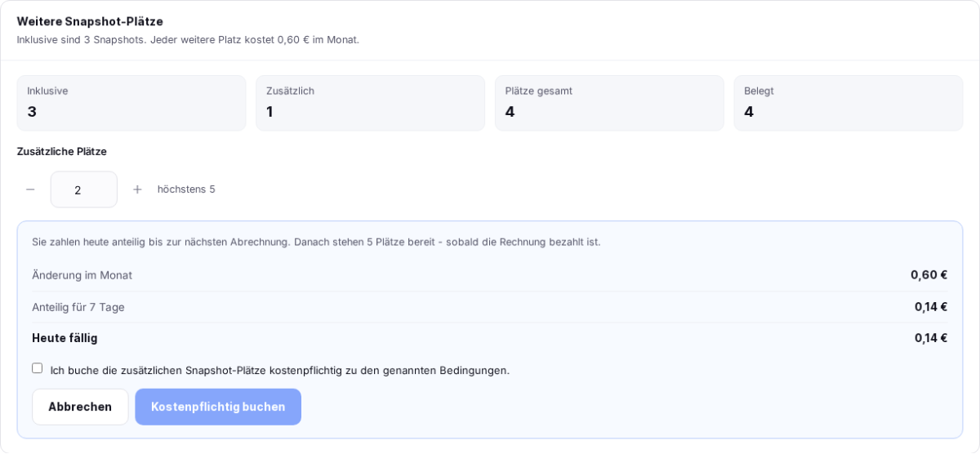Click the 'Weitere Snapshot-Plätze' heading
This screenshot has width=980, height=454.
tap(90, 21)
